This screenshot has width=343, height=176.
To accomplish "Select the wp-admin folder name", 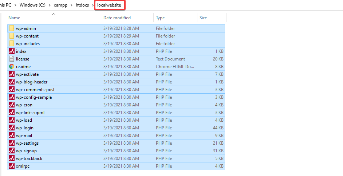I will (26, 28).
